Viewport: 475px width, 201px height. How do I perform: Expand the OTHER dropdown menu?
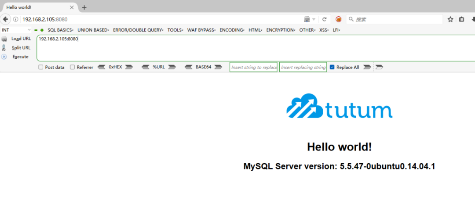pyautogui.click(x=307, y=30)
